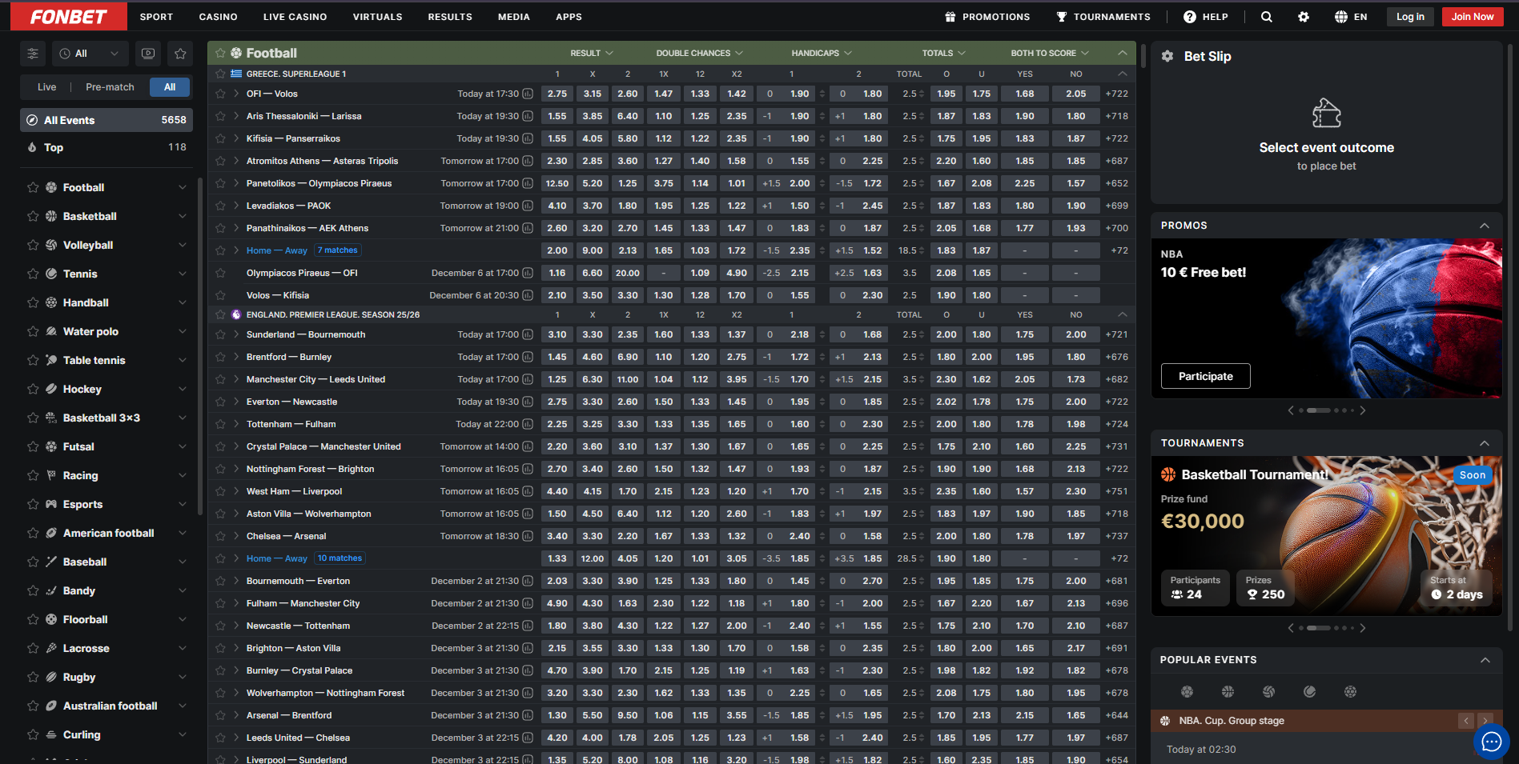Click the filter sliders icon in sidebar
This screenshot has width=1519, height=764.
(x=33, y=54)
